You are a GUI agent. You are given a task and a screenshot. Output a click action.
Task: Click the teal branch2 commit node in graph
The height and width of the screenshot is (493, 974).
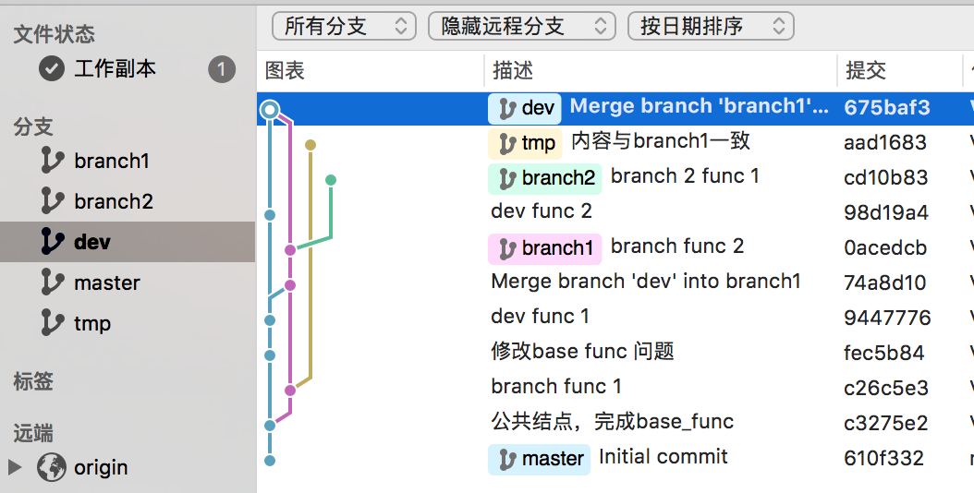click(x=331, y=180)
